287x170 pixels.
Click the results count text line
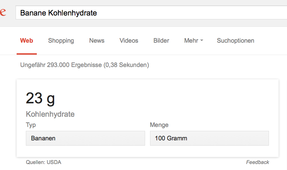click(85, 65)
